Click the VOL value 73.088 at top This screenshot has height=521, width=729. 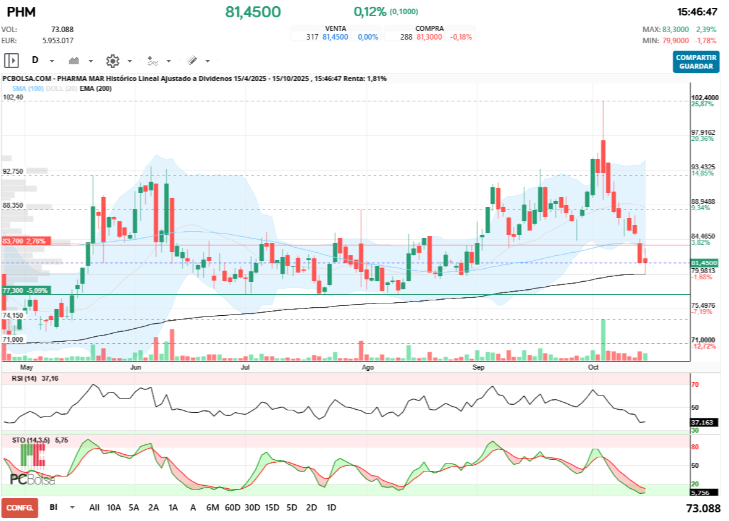[x=62, y=29]
